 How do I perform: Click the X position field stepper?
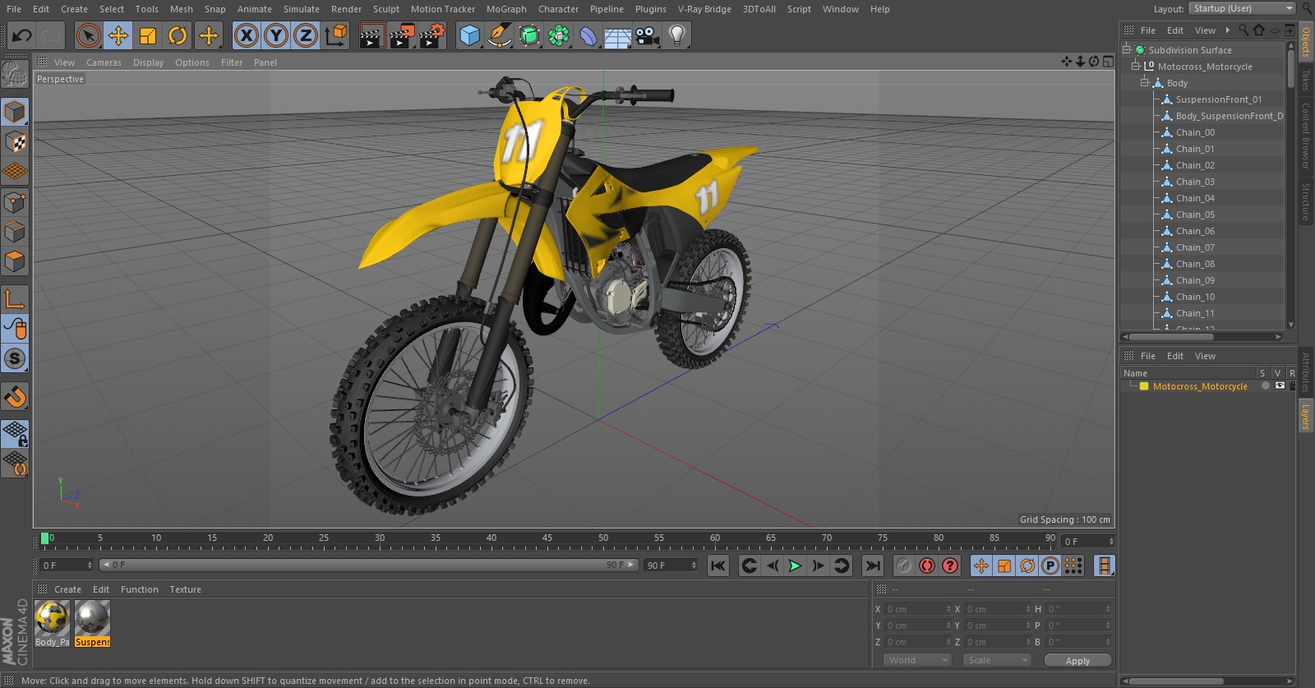pos(948,609)
